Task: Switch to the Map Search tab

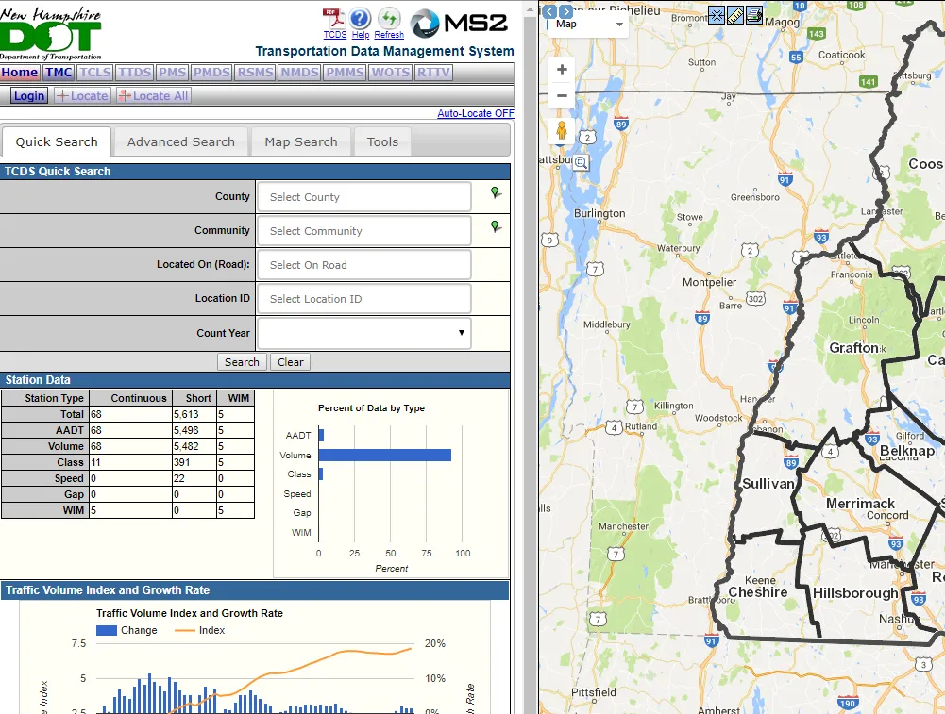Action: pyautogui.click(x=301, y=142)
